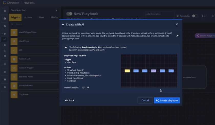This screenshot has width=215, height=125.
Task: Click the Create playbook button in dialog
Action: [167, 100]
